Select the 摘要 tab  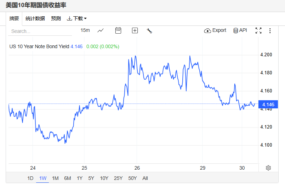[x=14, y=18]
